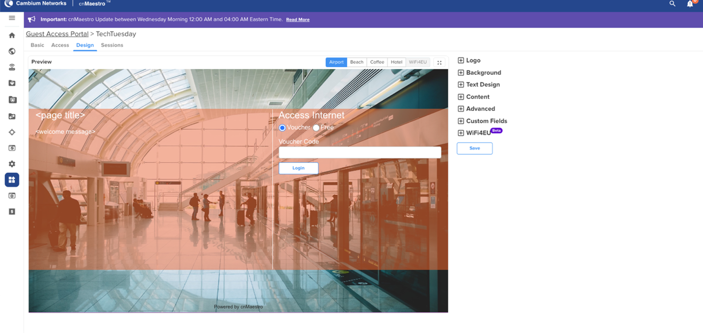Click the Voucher Code input field
The height and width of the screenshot is (333, 703).
[359, 152]
